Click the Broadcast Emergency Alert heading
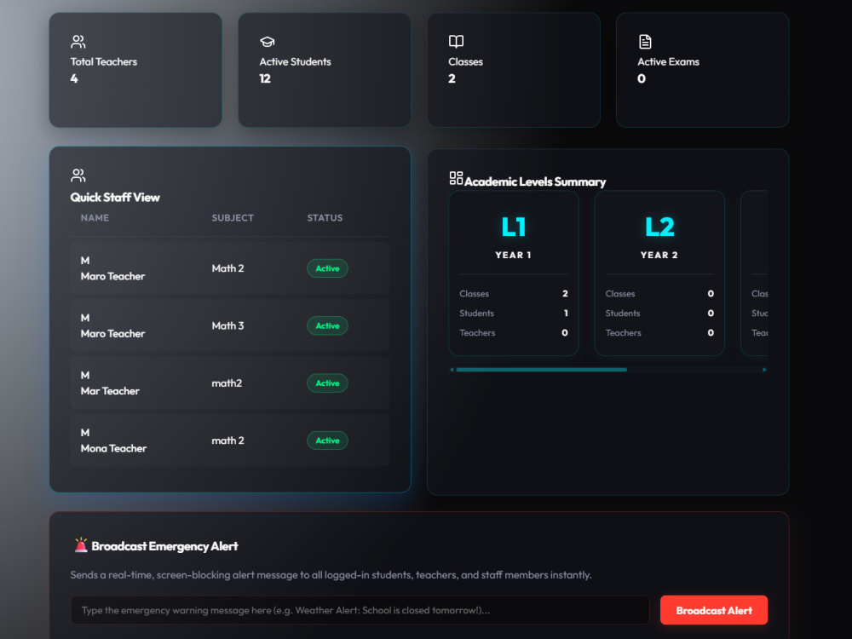The height and width of the screenshot is (639, 852). pyautogui.click(x=164, y=546)
